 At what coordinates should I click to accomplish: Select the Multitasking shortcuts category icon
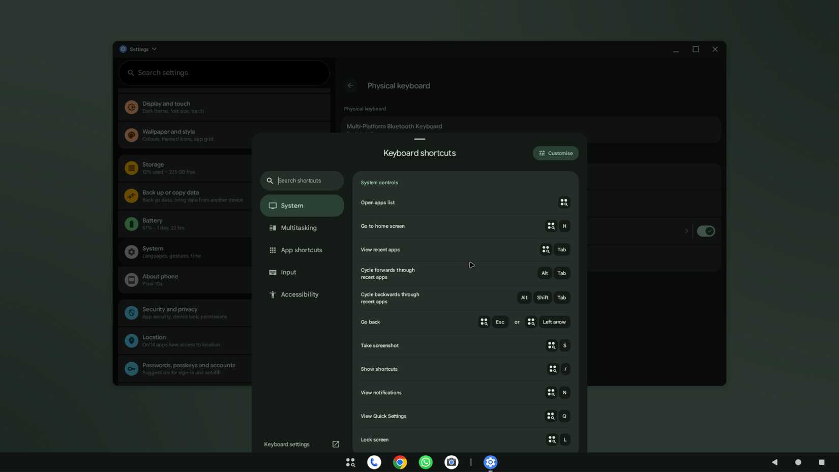(273, 227)
